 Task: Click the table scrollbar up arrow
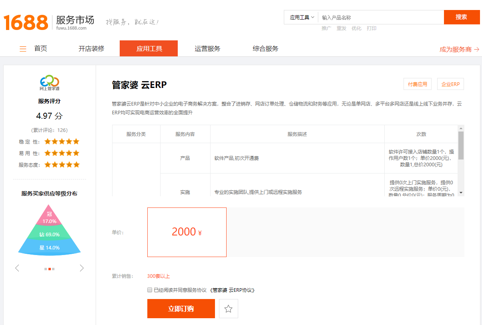click(461, 128)
